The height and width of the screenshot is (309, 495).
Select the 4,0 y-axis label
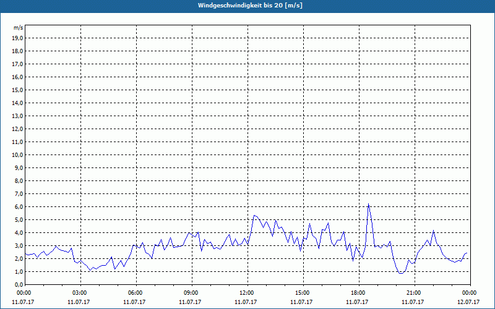(19, 233)
